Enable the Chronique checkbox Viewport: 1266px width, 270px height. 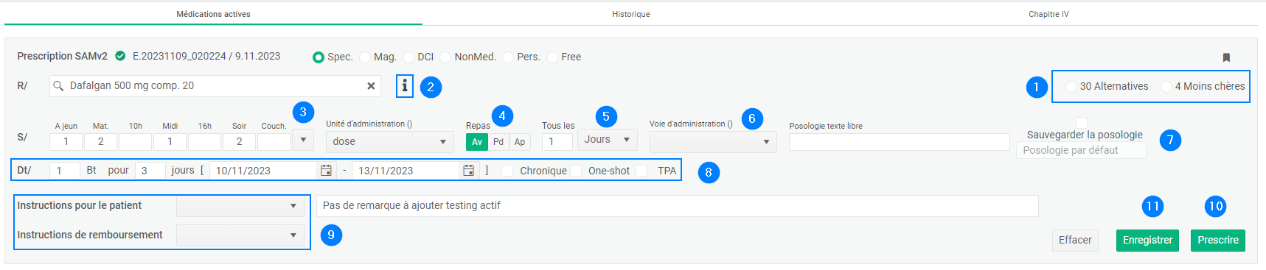(x=507, y=171)
